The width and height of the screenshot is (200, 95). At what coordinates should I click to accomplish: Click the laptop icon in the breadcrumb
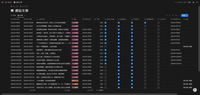pos(15,2)
